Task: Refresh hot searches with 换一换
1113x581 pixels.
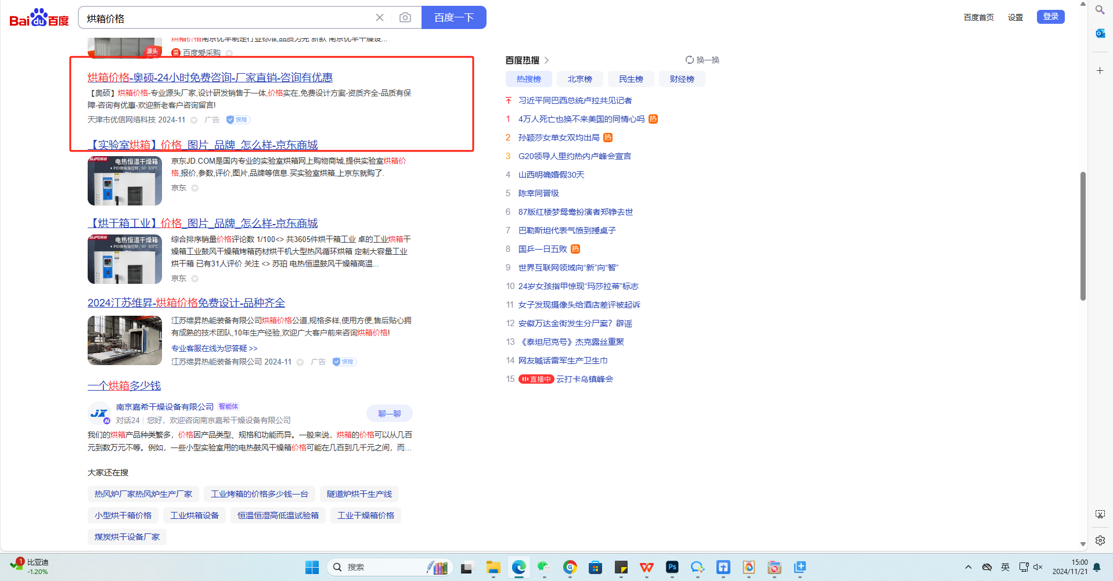Action: 702,60
